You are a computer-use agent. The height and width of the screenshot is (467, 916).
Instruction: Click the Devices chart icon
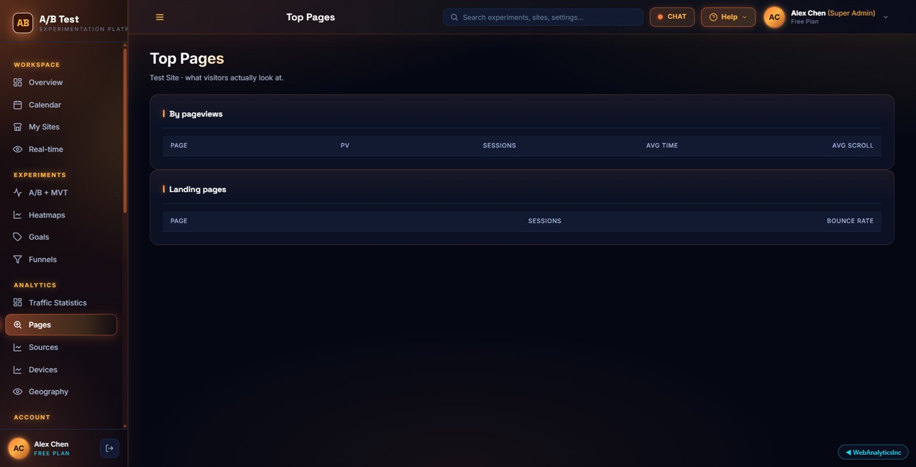(x=18, y=370)
